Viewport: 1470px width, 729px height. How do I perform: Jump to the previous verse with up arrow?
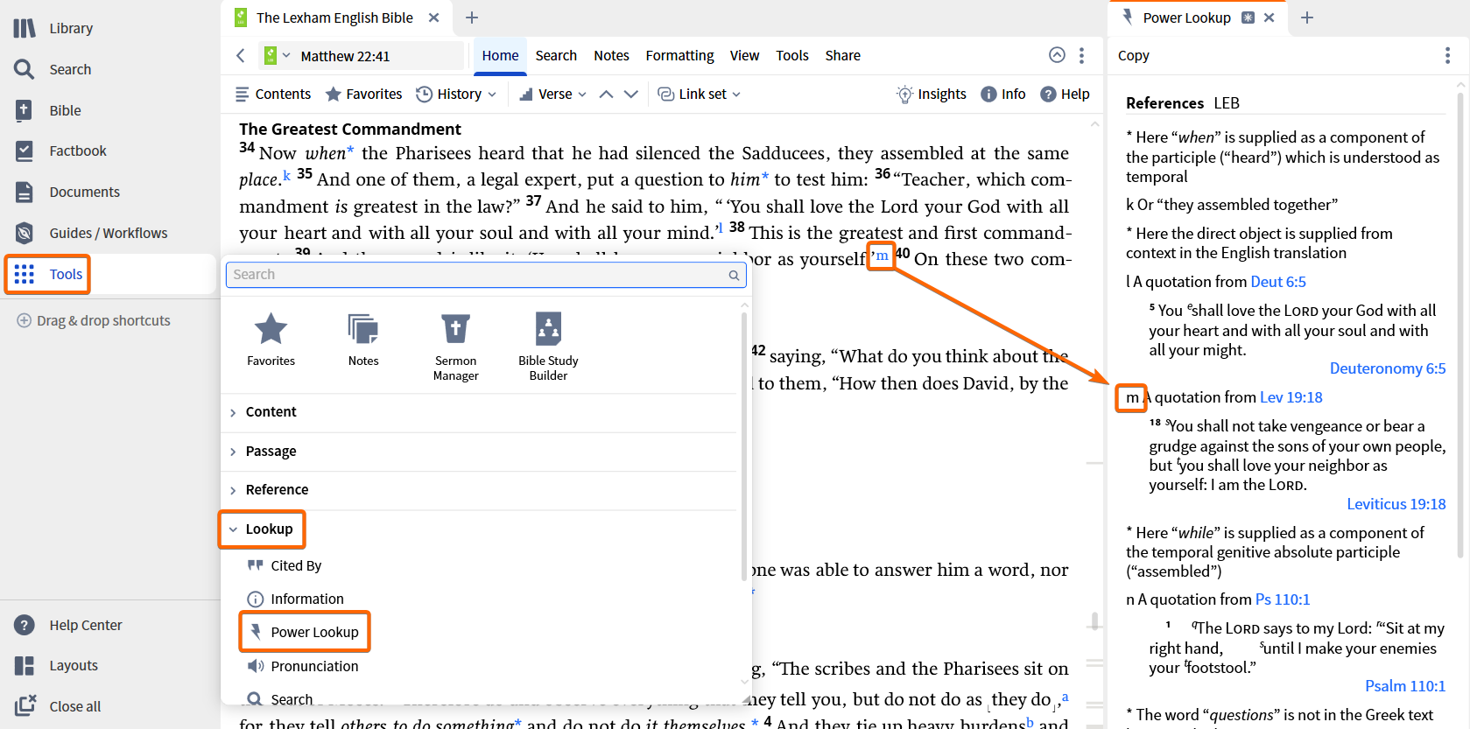[606, 94]
